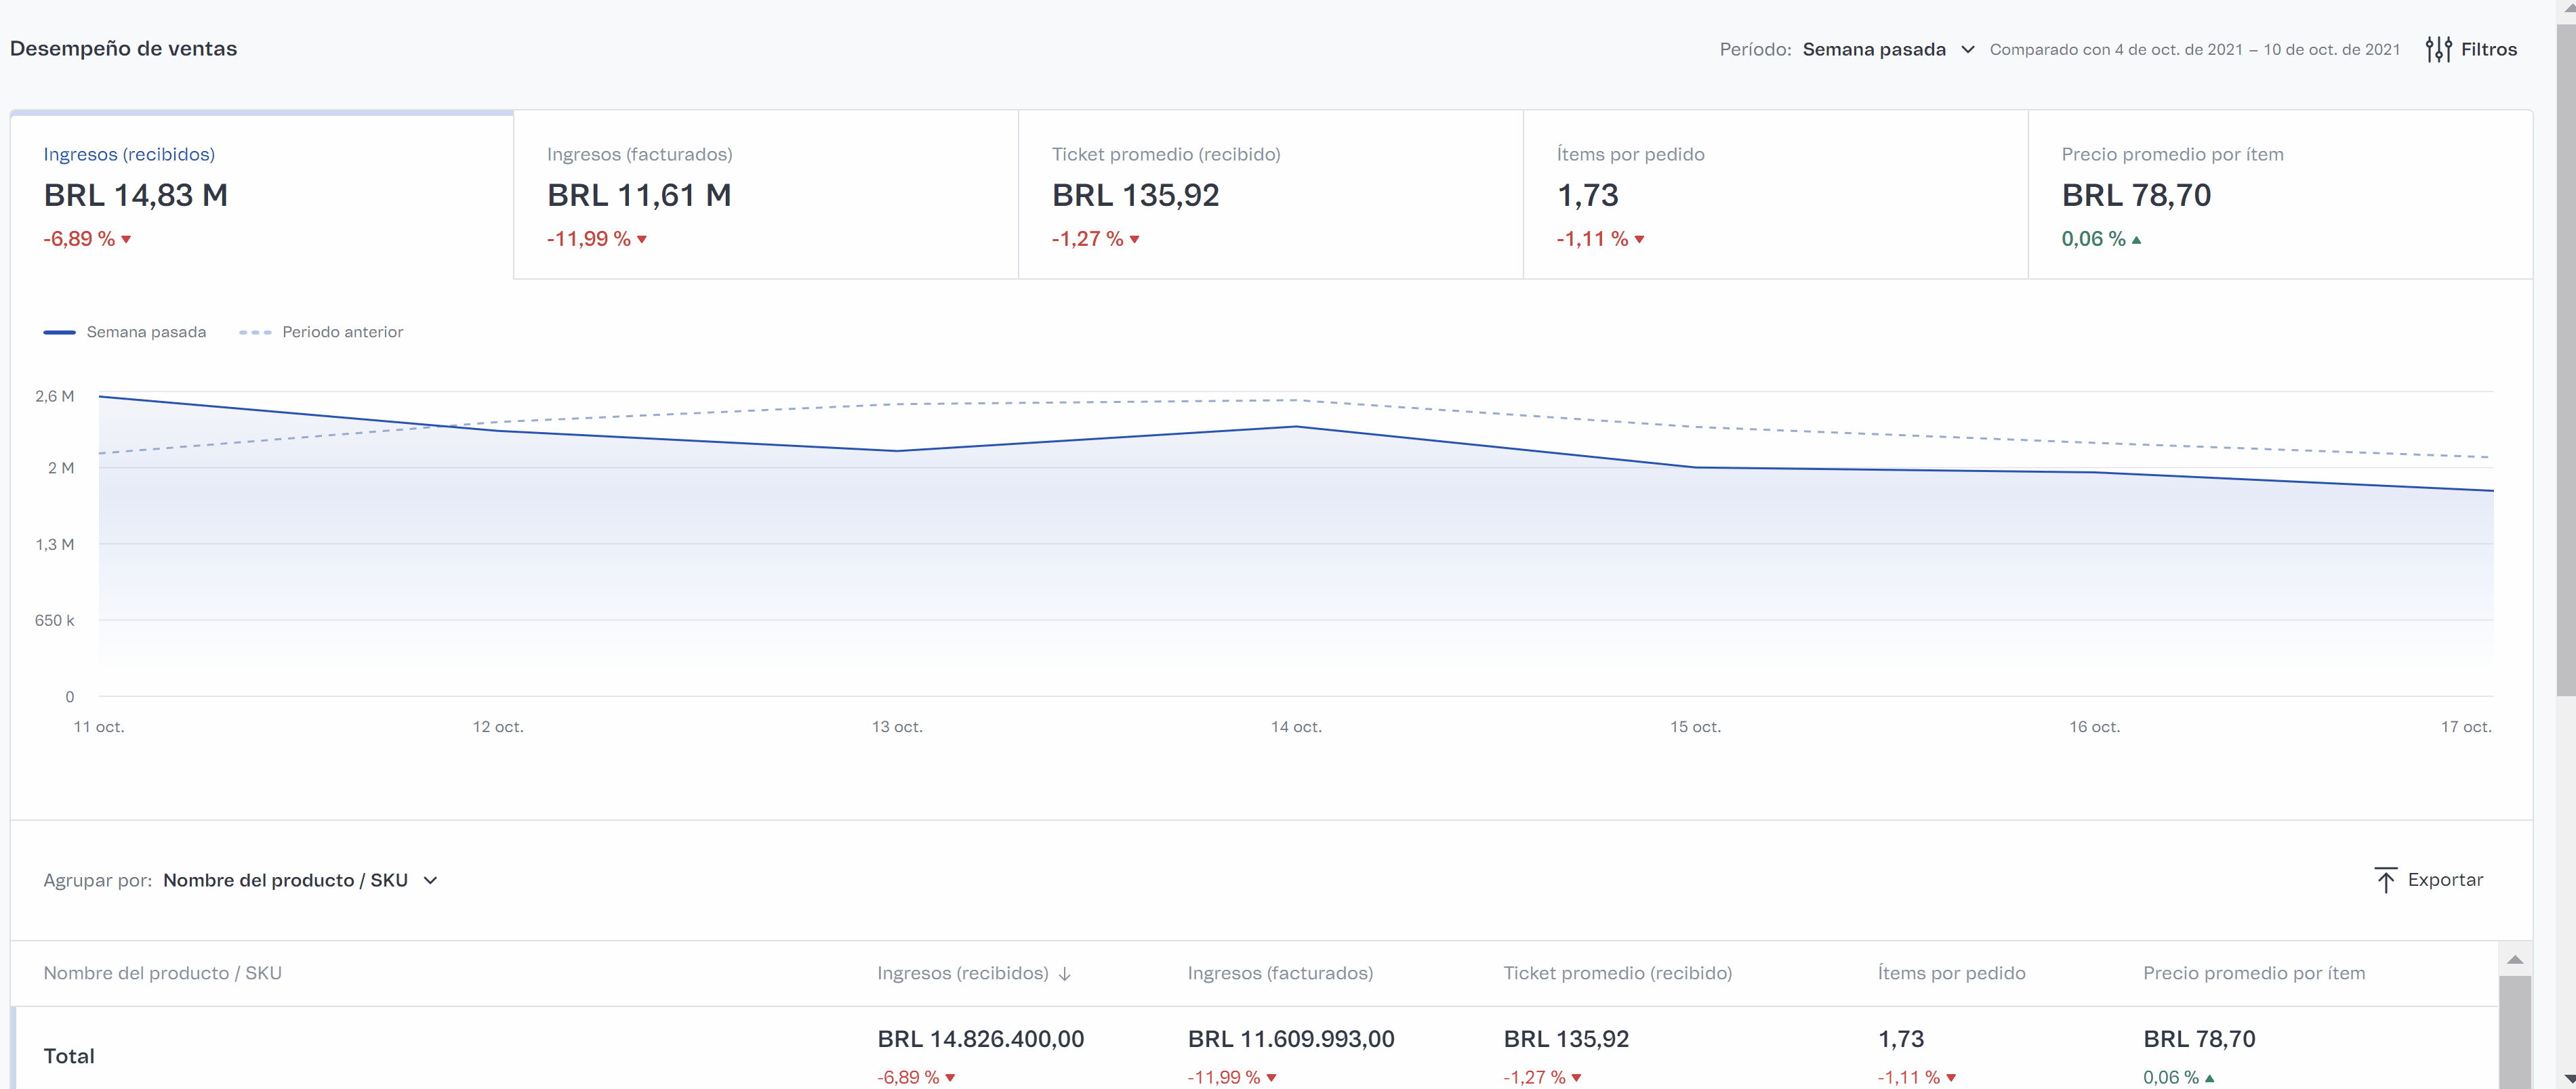This screenshot has width=2576, height=1089.
Task: Click the Exportar upload arrow icon
Action: pyautogui.click(x=2385, y=879)
